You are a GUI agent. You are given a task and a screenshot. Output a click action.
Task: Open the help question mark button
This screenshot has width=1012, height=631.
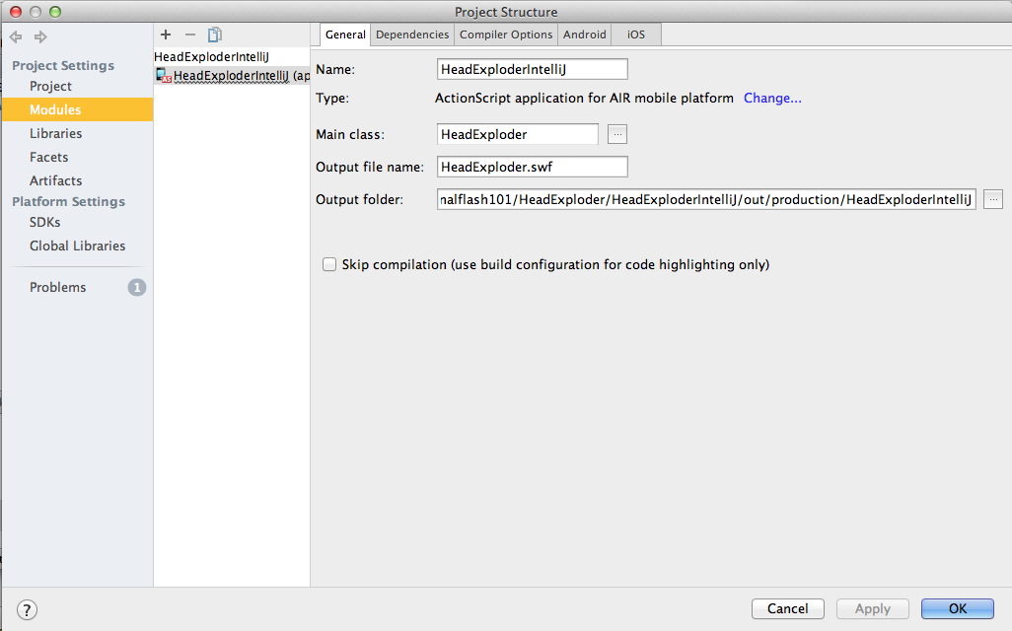(x=27, y=609)
